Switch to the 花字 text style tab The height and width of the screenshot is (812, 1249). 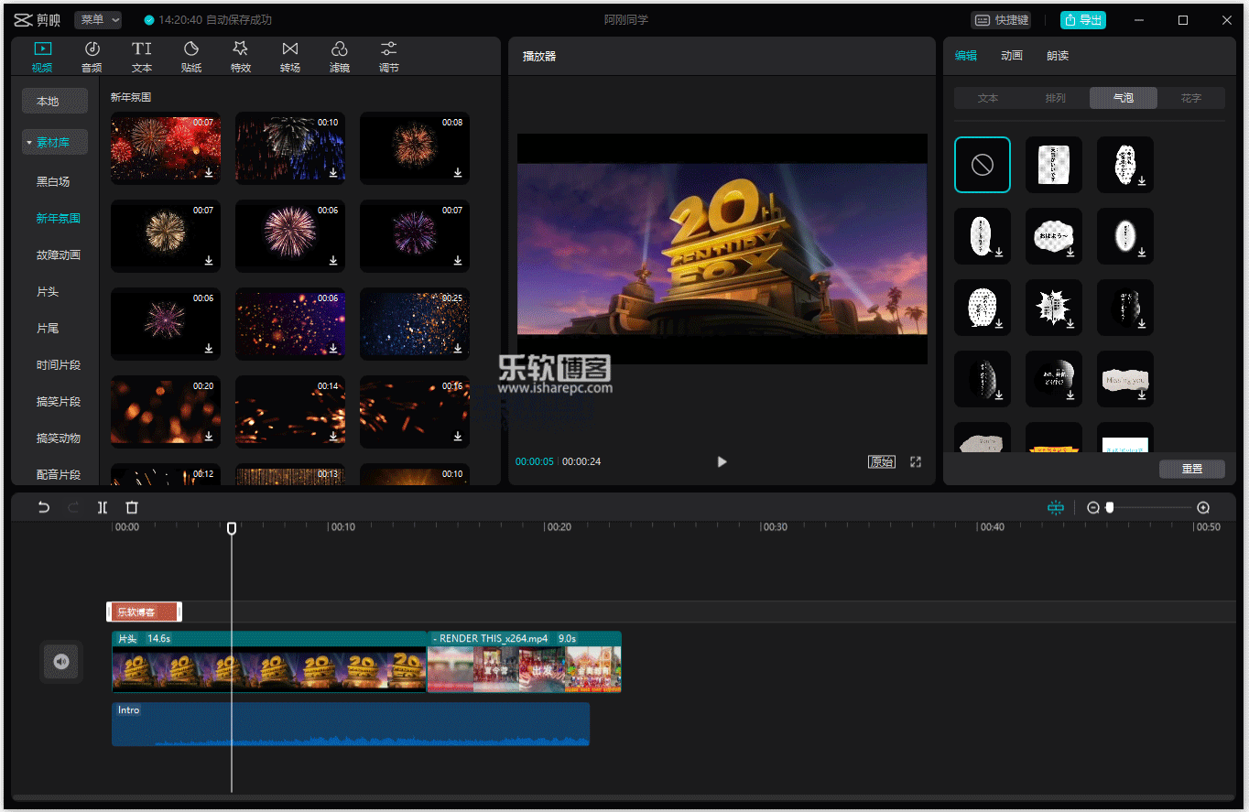[x=1190, y=98]
